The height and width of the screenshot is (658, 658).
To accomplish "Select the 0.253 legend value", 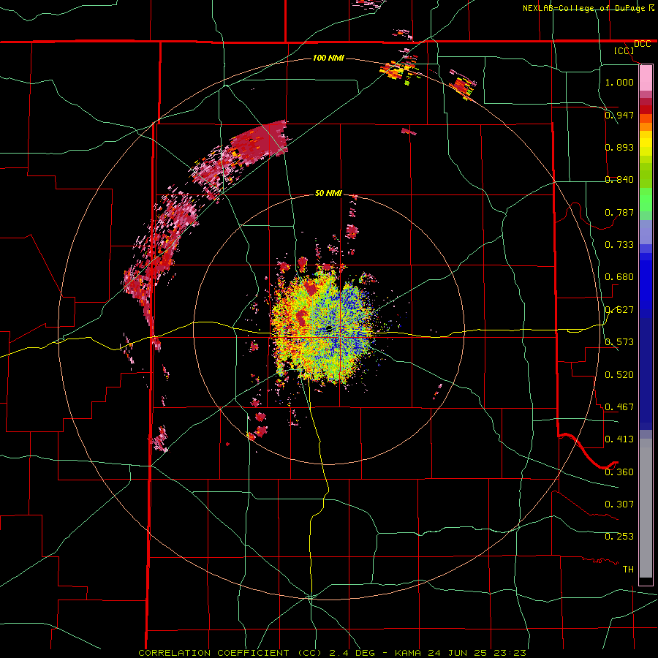I will (x=619, y=537).
